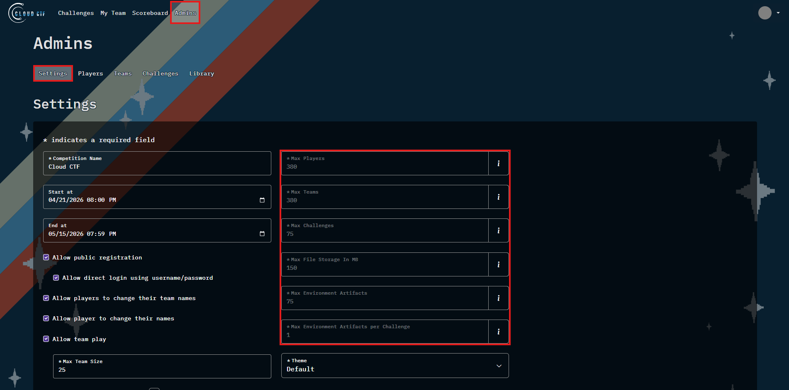This screenshot has height=390, width=789.
Task: Click the Competition Name field
Action: (x=157, y=163)
